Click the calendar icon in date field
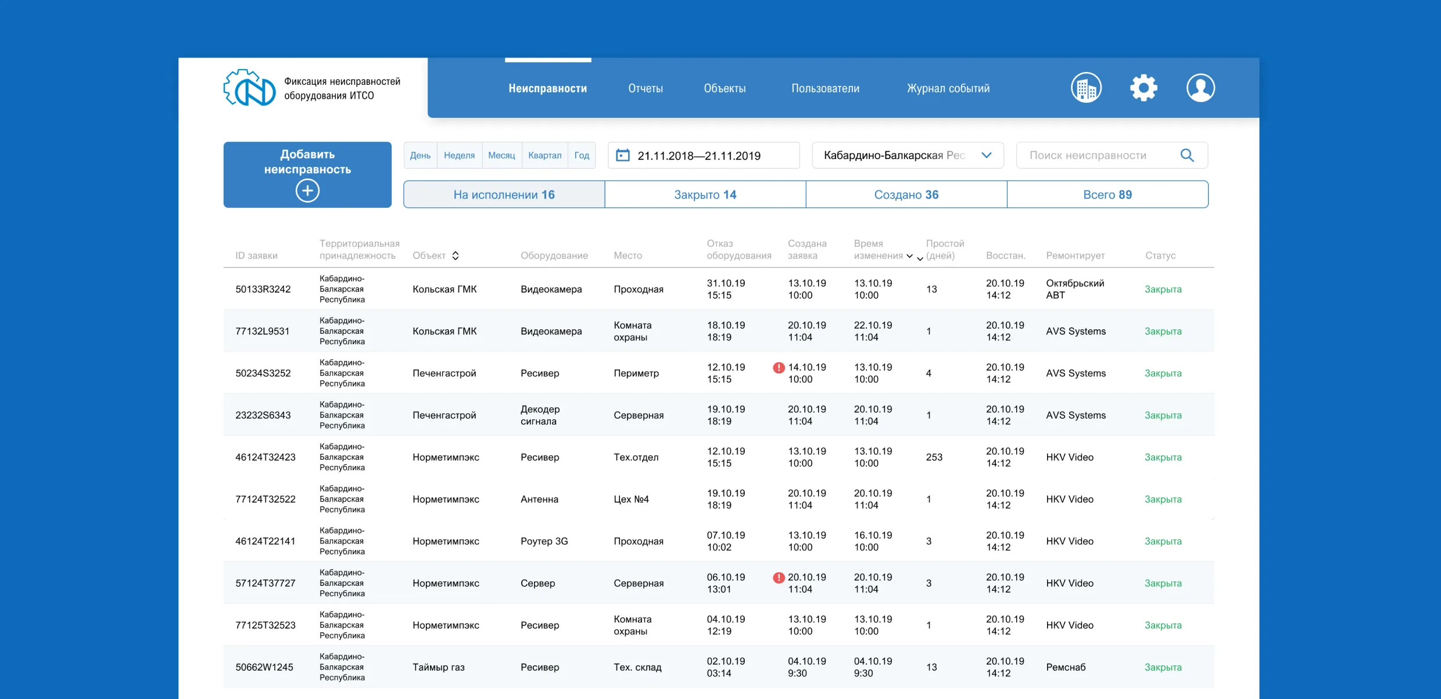This screenshot has width=1441, height=699. tap(622, 156)
